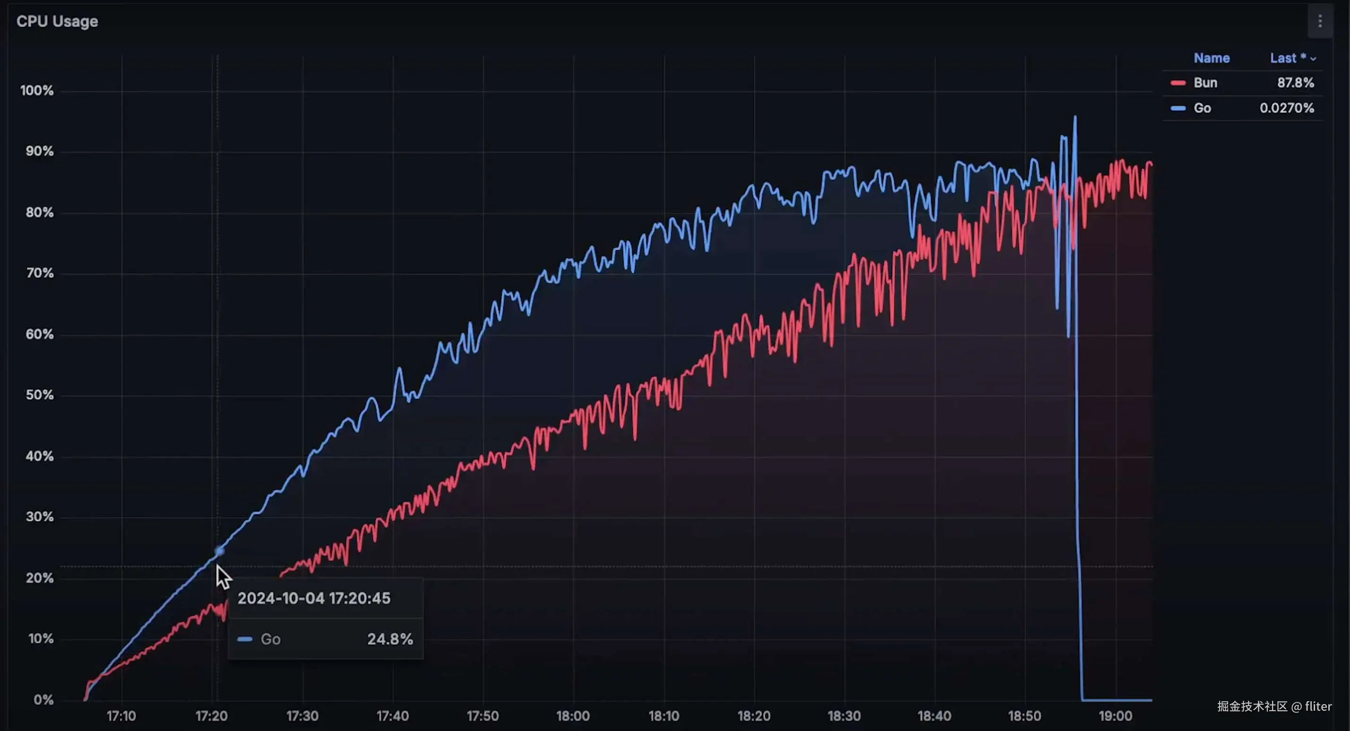This screenshot has width=1350, height=731.
Task: Click the Go blue legend color swatch
Action: point(1178,108)
